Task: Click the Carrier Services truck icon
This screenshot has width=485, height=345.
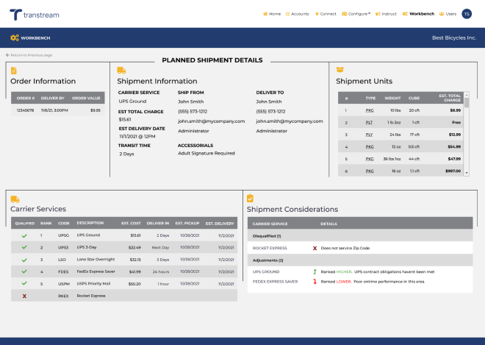Action: pyautogui.click(x=14, y=198)
